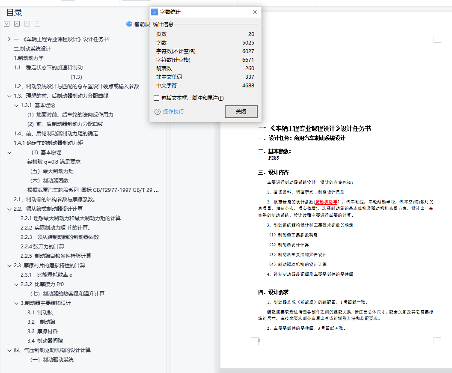
Task: Click the 四. 设计要求 heading in document
Action: pyautogui.click(x=273, y=292)
